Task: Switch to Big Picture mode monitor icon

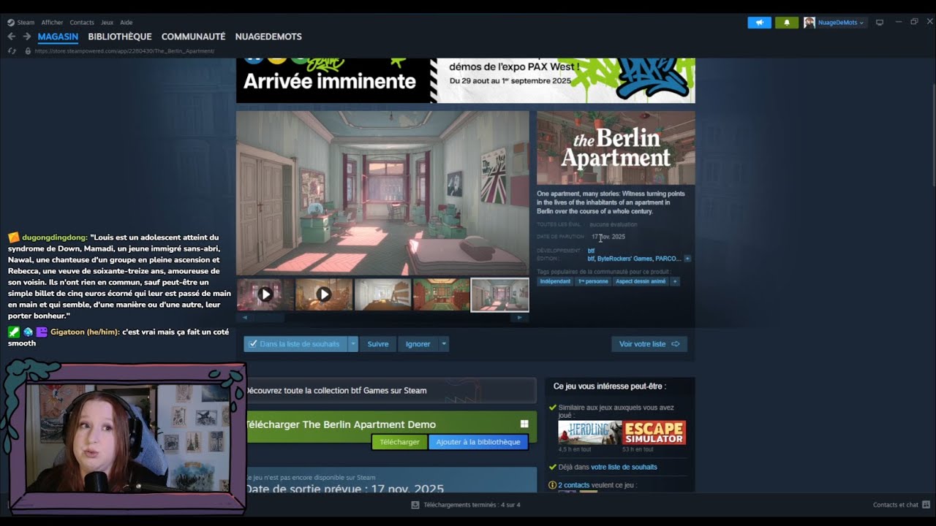Action: click(880, 23)
